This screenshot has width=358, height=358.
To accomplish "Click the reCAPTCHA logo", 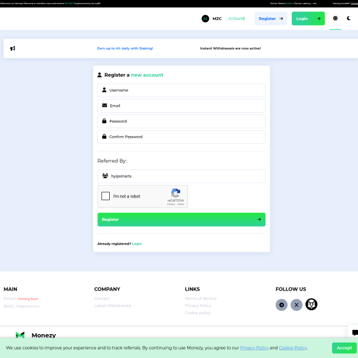I will coord(175,193).
